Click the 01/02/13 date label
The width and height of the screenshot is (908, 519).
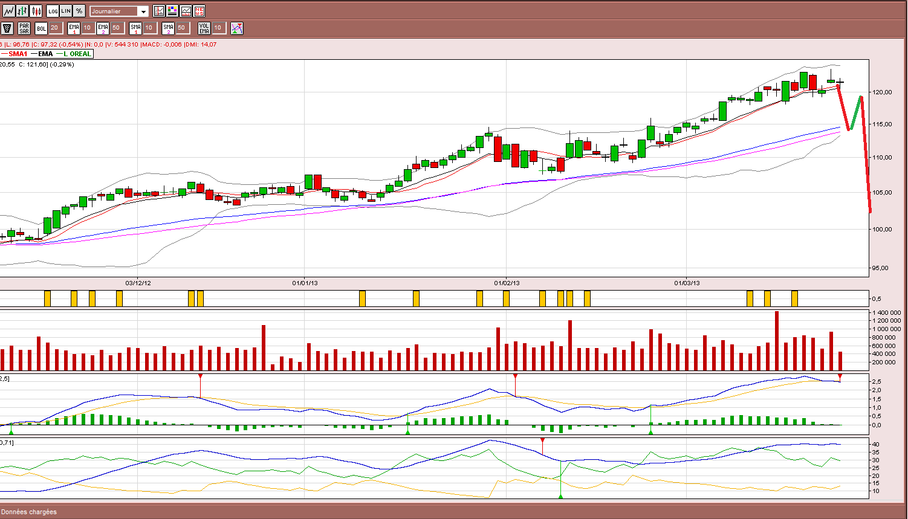(507, 283)
